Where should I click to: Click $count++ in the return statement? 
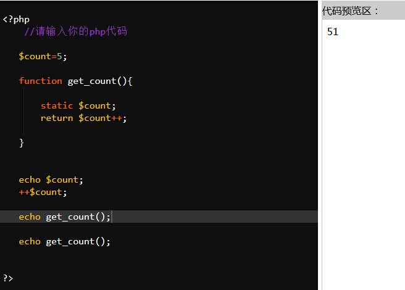[101, 118]
